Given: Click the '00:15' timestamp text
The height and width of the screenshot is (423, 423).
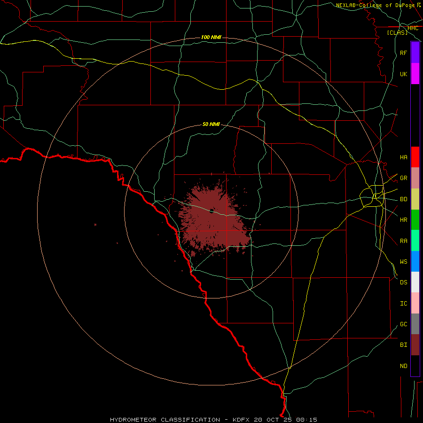Looking at the screenshot, I should (306, 420).
